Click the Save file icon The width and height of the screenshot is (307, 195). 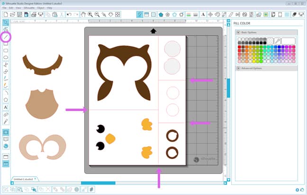pyautogui.click(x=19, y=15)
